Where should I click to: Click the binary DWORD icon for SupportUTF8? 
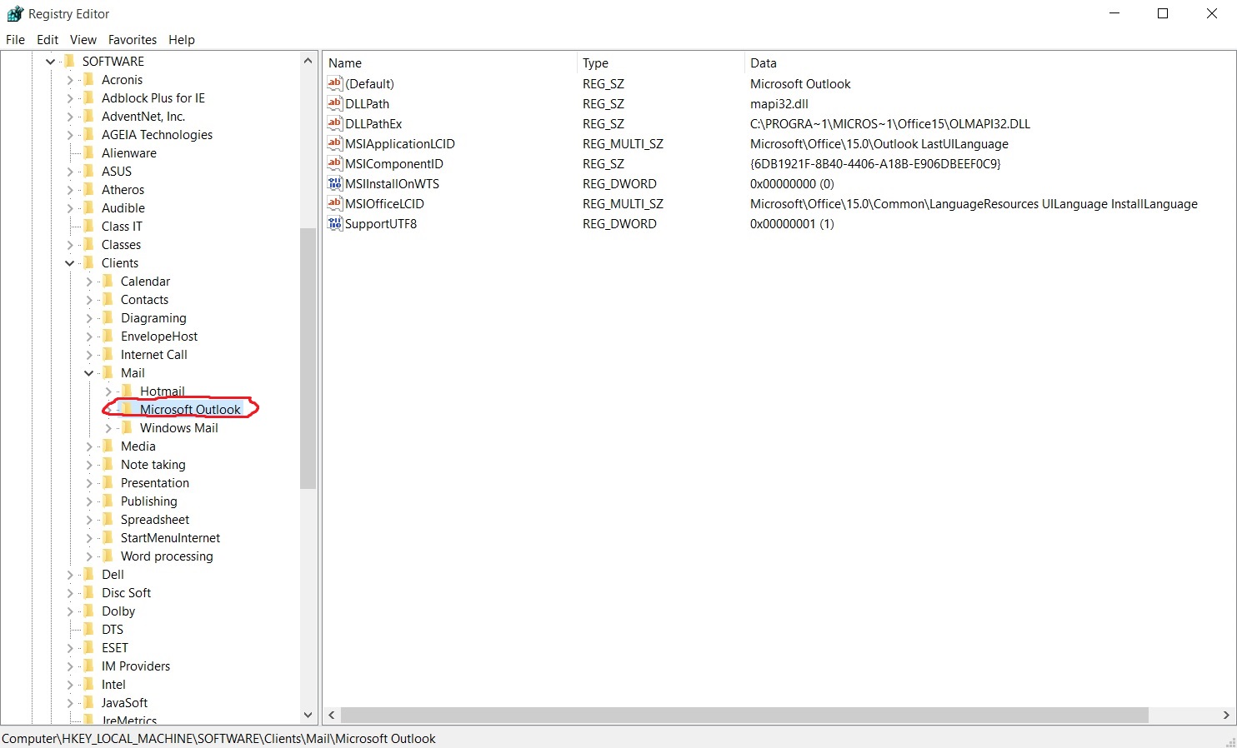(x=335, y=223)
